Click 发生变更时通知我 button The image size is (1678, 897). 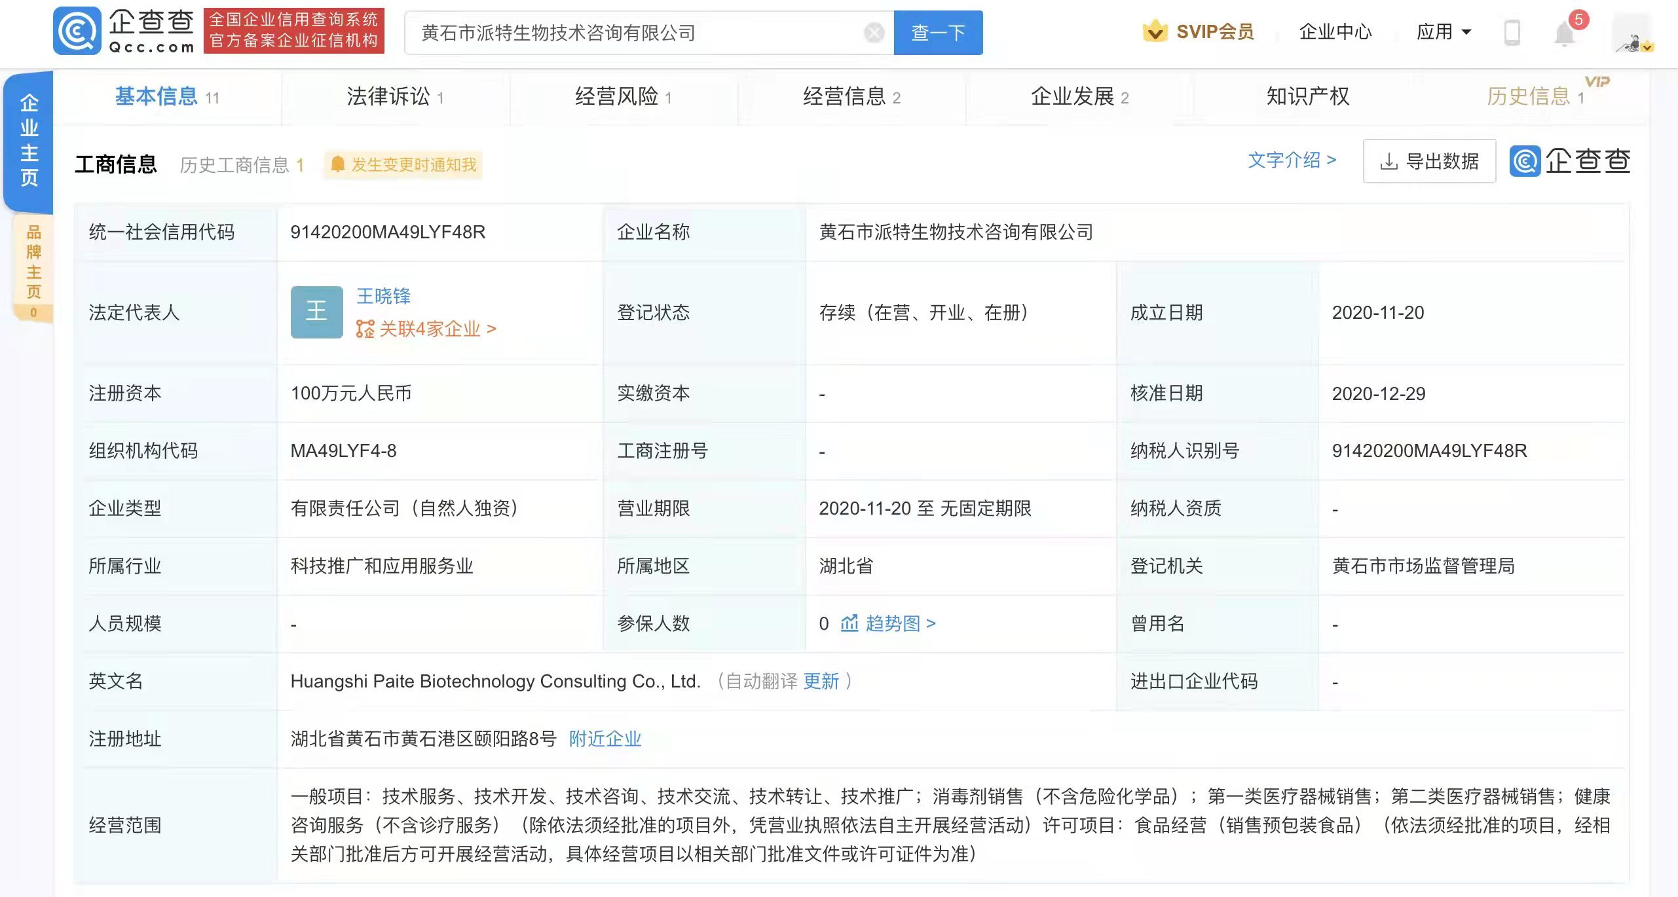[x=403, y=164]
